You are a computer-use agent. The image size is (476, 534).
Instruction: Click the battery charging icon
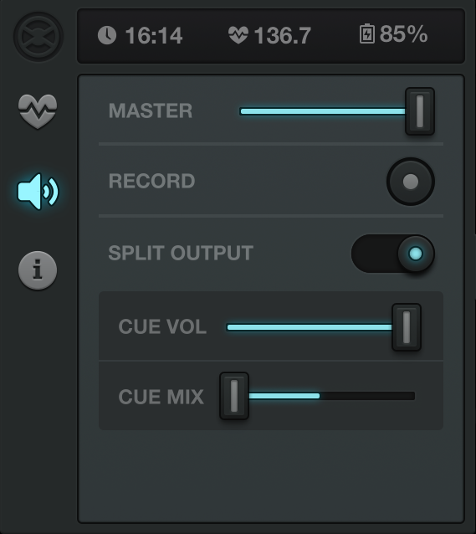click(x=367, y=33)
